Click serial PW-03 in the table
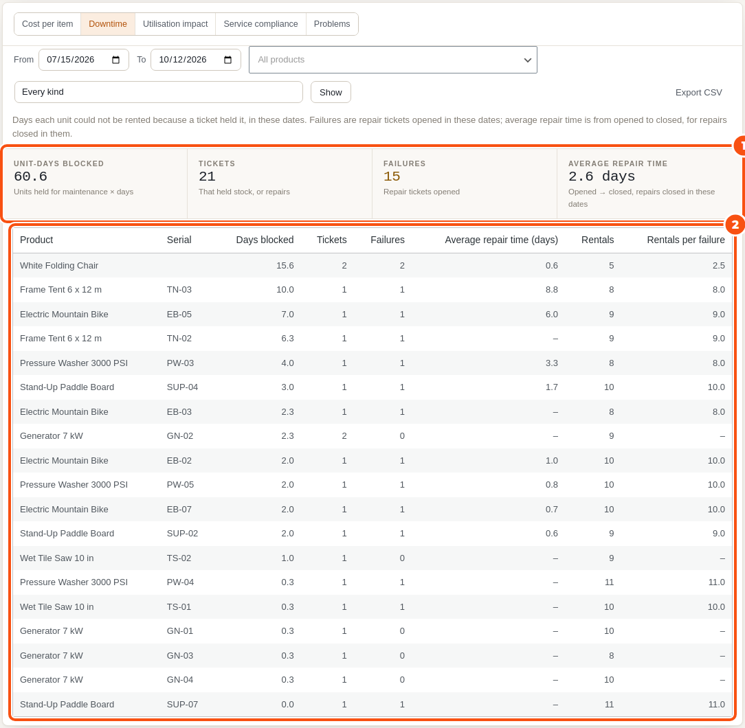 180,363
